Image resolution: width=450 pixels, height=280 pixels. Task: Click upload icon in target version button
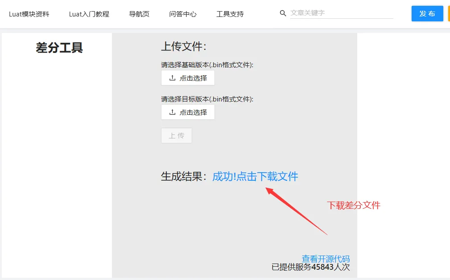[172, 112]
